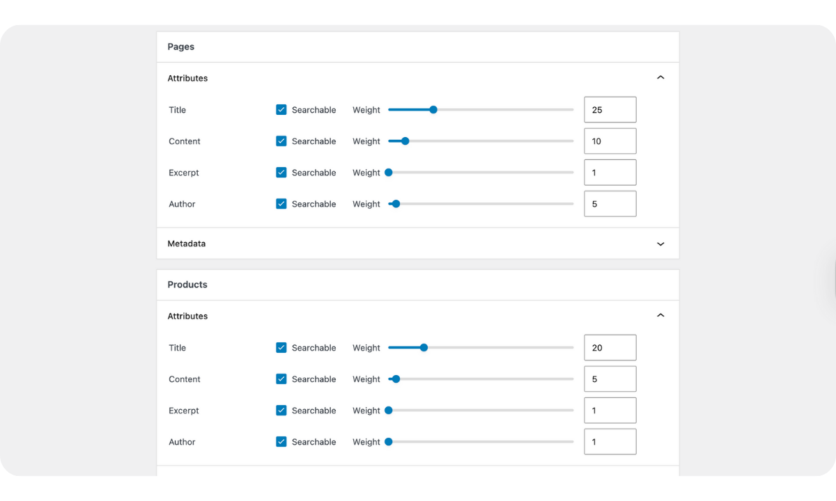836x501 pixels.
Task: Expand the Pages Metadata section
Action: (x=660, y=244)
